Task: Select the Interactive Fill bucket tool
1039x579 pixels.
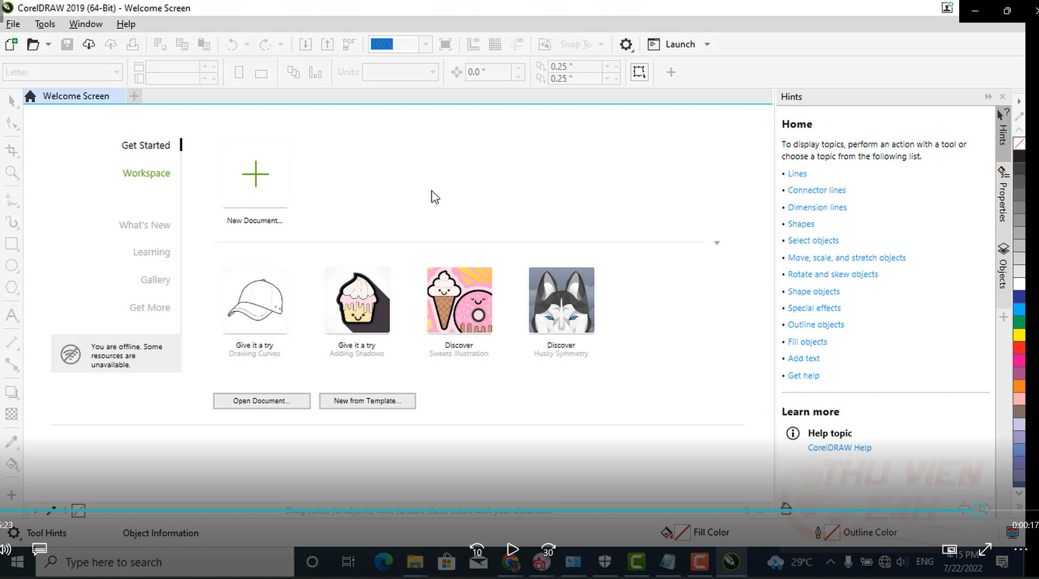Action: (x=12, y=464)
